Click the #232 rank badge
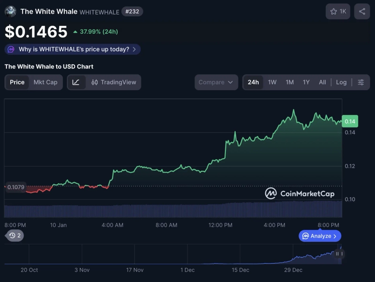Viewport: 375px width, 282px height. pos(132,11)
